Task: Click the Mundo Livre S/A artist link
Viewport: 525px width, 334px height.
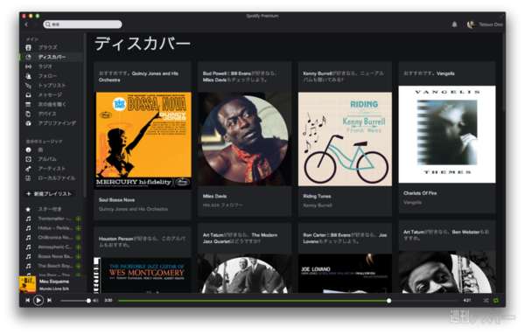Action: click(x=54, y=289)
